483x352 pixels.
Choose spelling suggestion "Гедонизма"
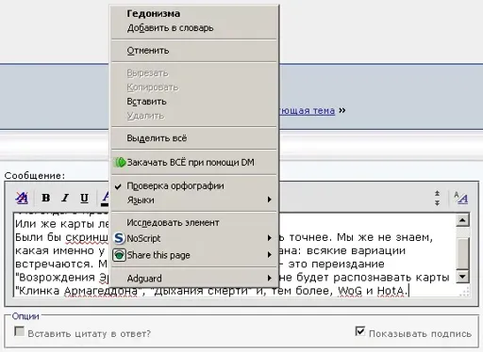194,13
